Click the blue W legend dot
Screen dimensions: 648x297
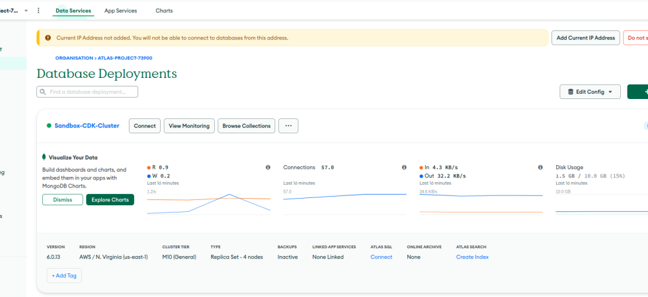(149, 176)
